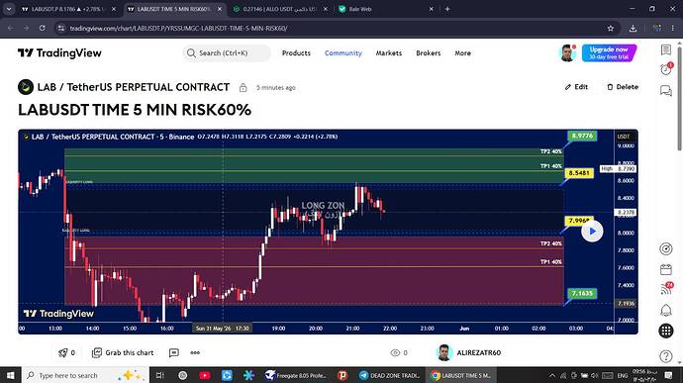683x383 pixels.
Task: Show hidden system tray icons
Action: coord(552,375)
